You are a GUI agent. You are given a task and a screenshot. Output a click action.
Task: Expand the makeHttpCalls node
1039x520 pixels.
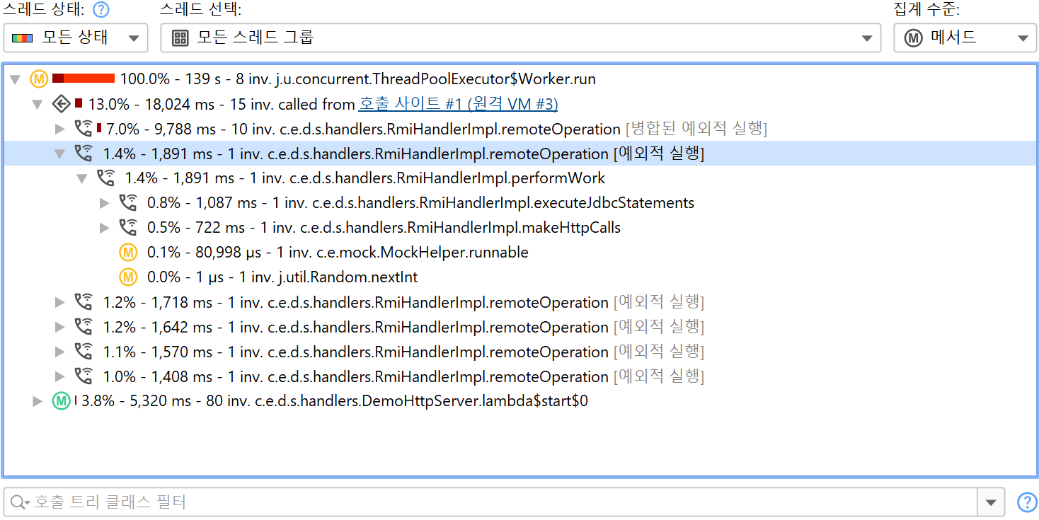(105, 228)
